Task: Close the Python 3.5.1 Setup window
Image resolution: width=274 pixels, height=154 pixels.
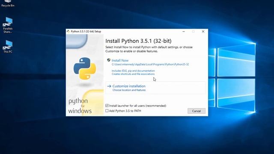Action: click(203, 31)
